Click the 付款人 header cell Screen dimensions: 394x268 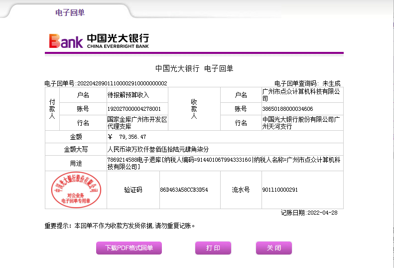52,109
